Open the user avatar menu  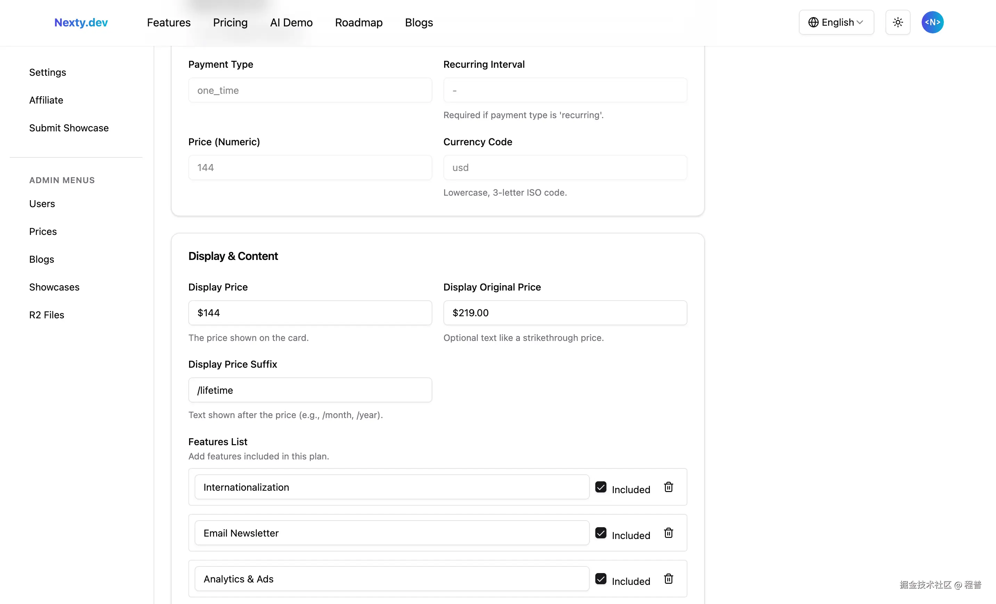932,22
